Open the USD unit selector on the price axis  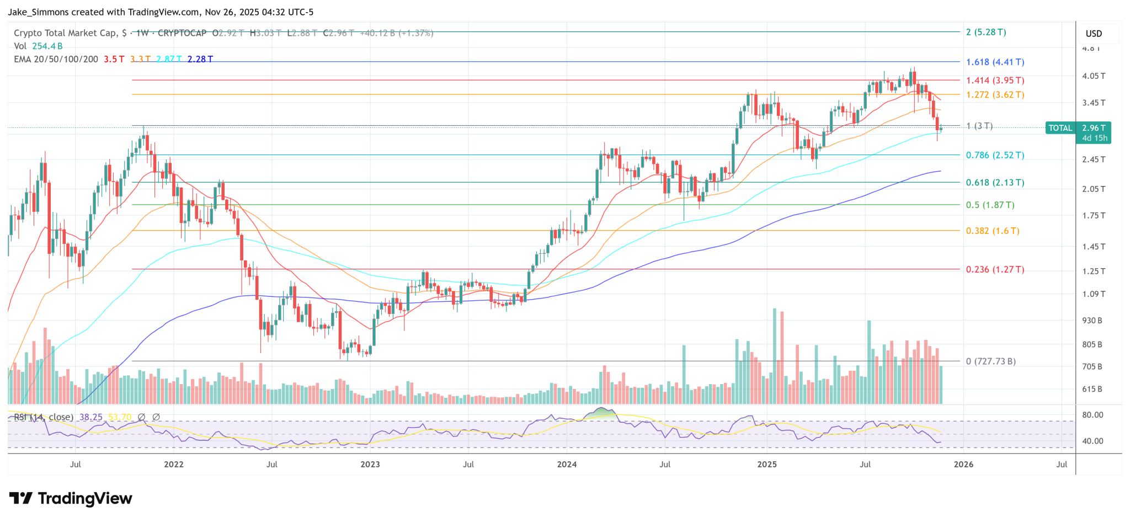(1093, 33)
